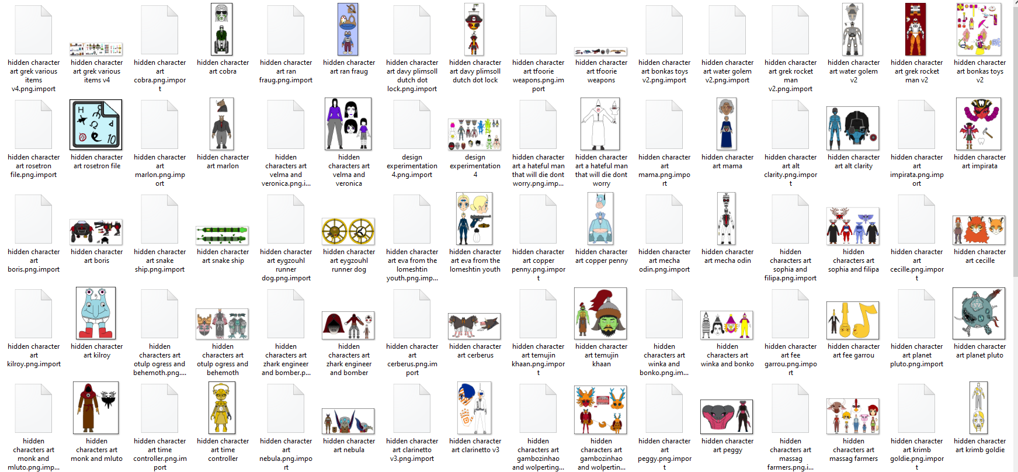
Task: Open the cerberus character art image
Action: click(x=474, y=326)
